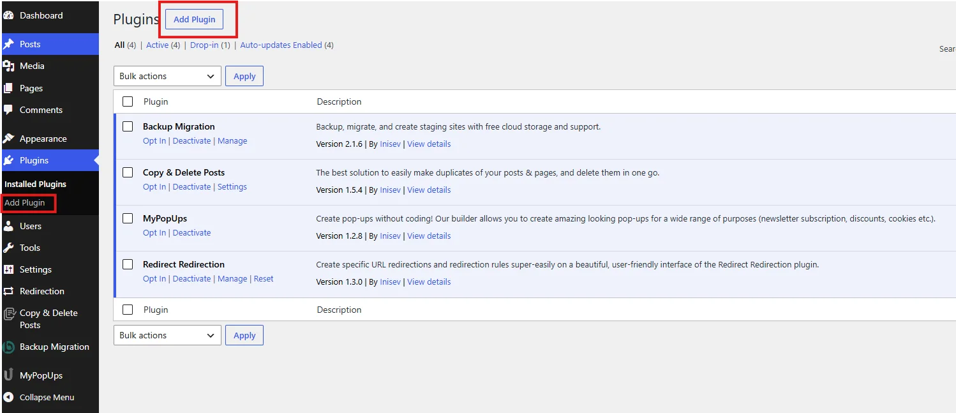Open Settings for Copy & Delete Posts
The image size is (956, 413).
click(x=232, y=187)
